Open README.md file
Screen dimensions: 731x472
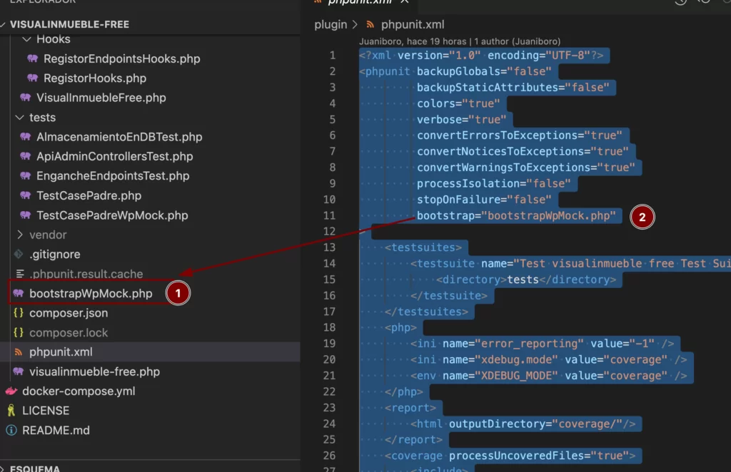coord(56,430)
